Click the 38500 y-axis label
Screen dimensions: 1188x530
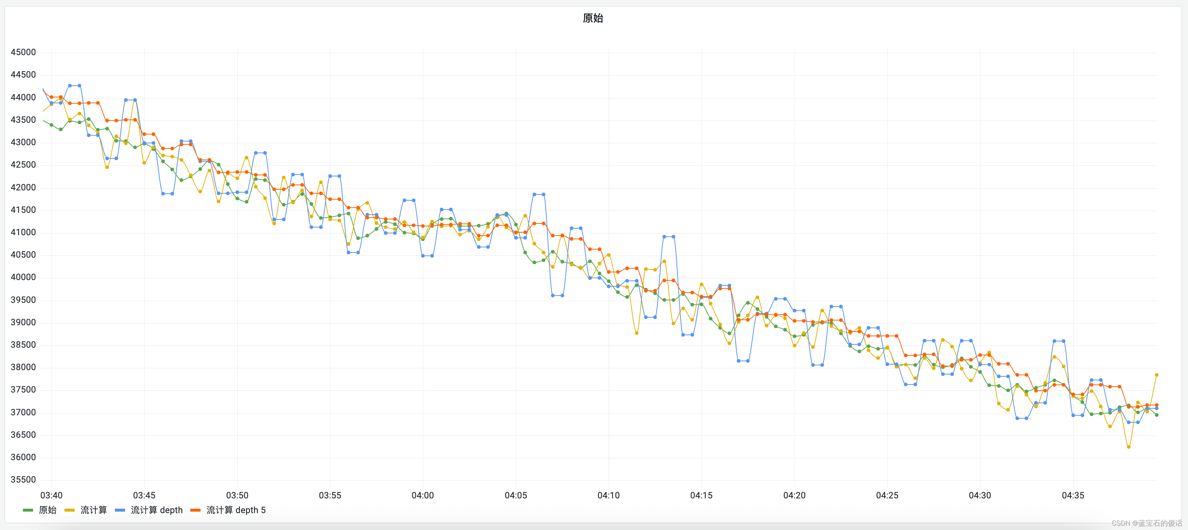click(23, 345)
